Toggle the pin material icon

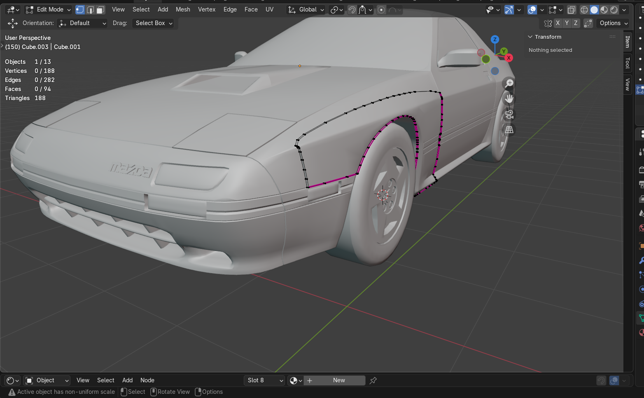click(373, 380)
